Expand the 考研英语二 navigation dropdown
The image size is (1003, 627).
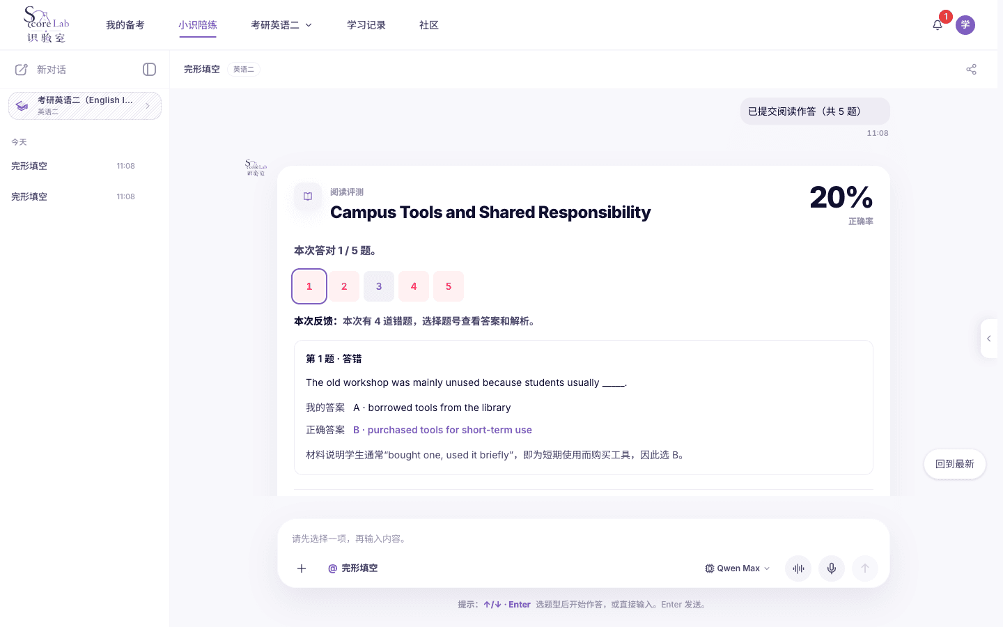click(x=281, y=25)
